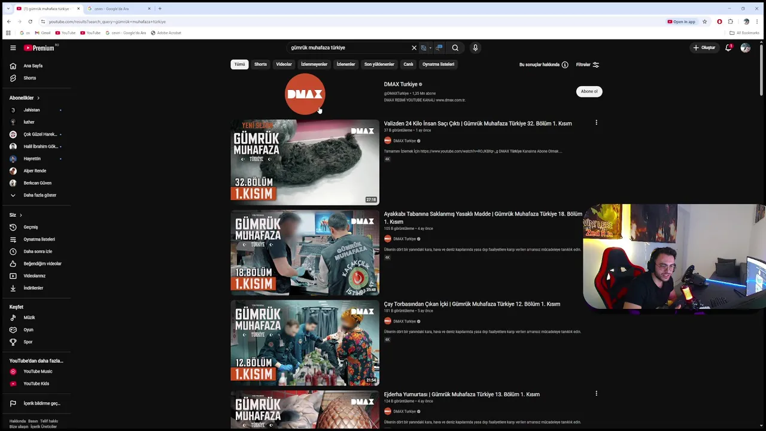Select the Shorts filter chip
Screen dimensions: 766x431
click(x=260, y=64)
